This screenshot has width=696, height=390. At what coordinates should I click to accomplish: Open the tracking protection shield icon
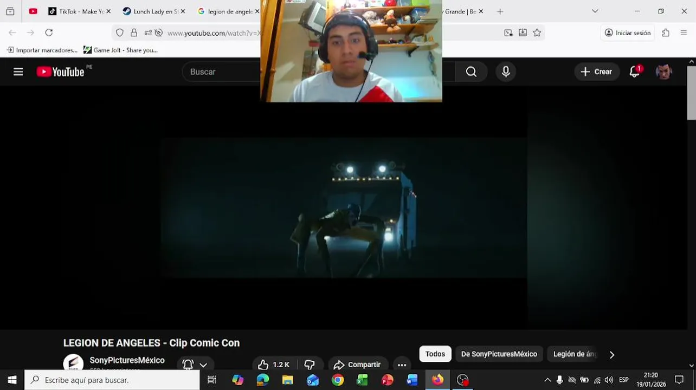click(x=120, y=33)
